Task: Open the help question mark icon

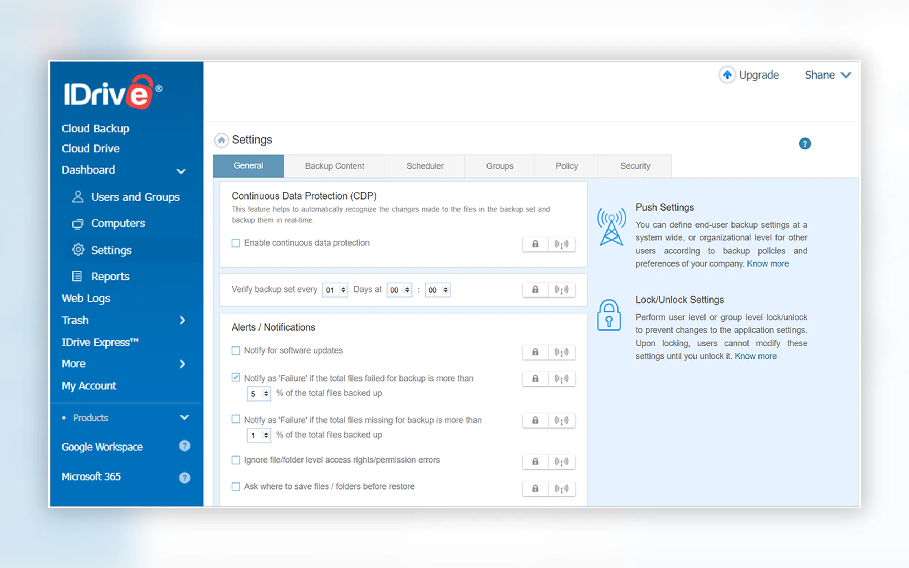Action: pyautogui.click(x=805, y=143)
